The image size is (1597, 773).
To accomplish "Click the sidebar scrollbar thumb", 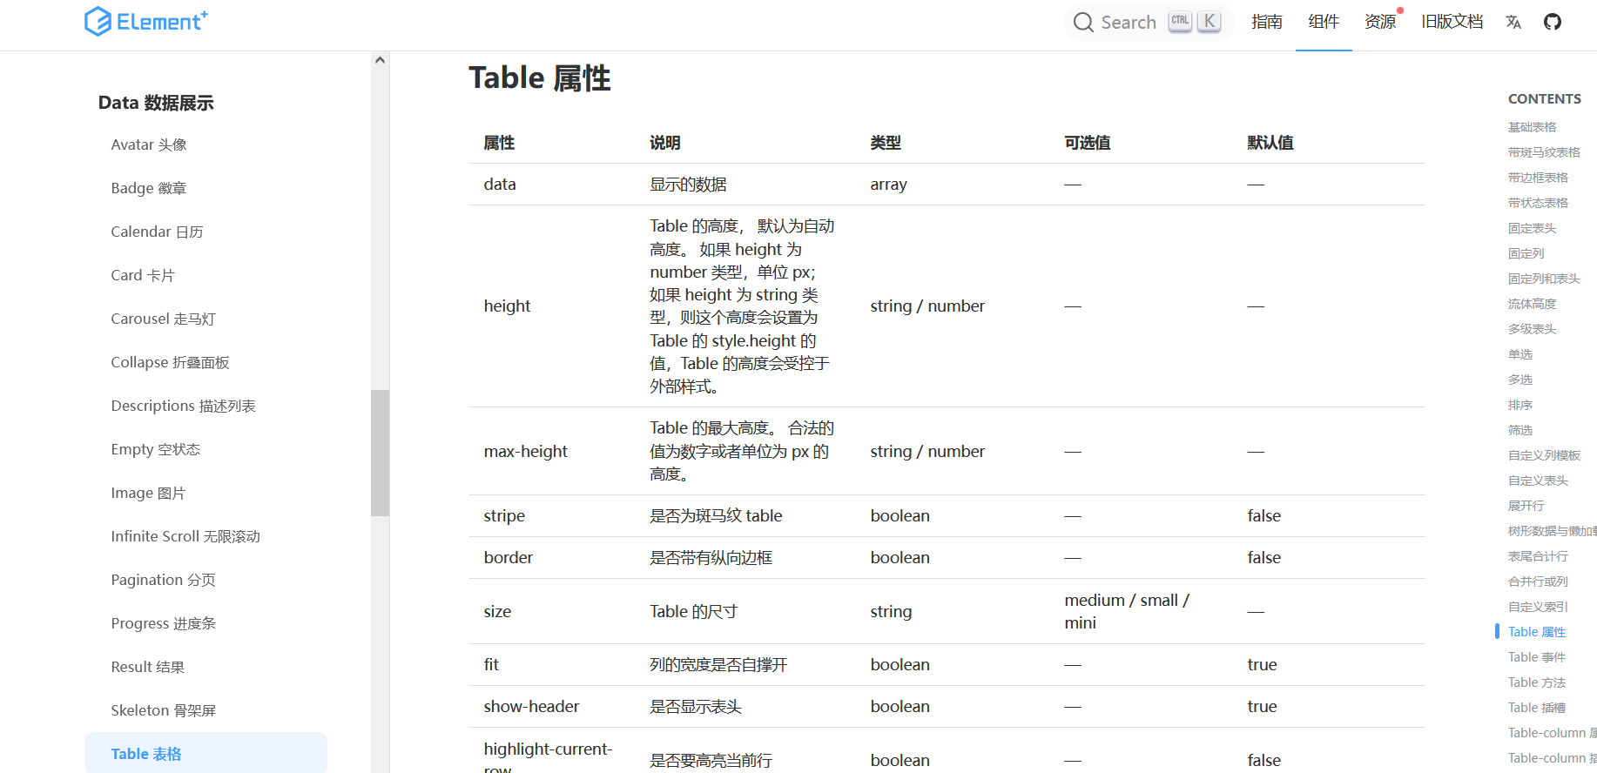I will (380, 453).
